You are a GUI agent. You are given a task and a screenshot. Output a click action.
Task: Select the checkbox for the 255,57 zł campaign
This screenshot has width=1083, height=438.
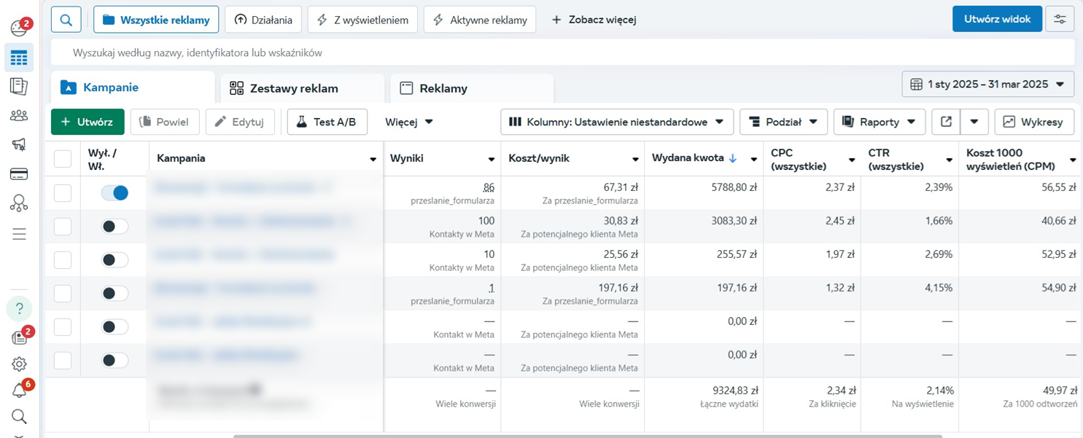(63, 260)
